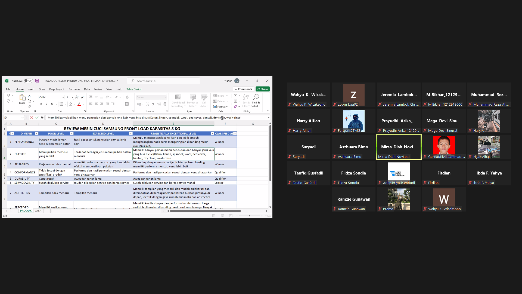
Task: Click the Insert Function fx icon
Action: coord(42,118)
